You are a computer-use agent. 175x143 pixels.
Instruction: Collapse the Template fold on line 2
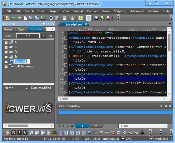point(66,38)
